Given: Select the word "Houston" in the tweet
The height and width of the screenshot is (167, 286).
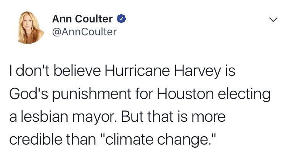Looking at the screenshot, I should [185, 94].
